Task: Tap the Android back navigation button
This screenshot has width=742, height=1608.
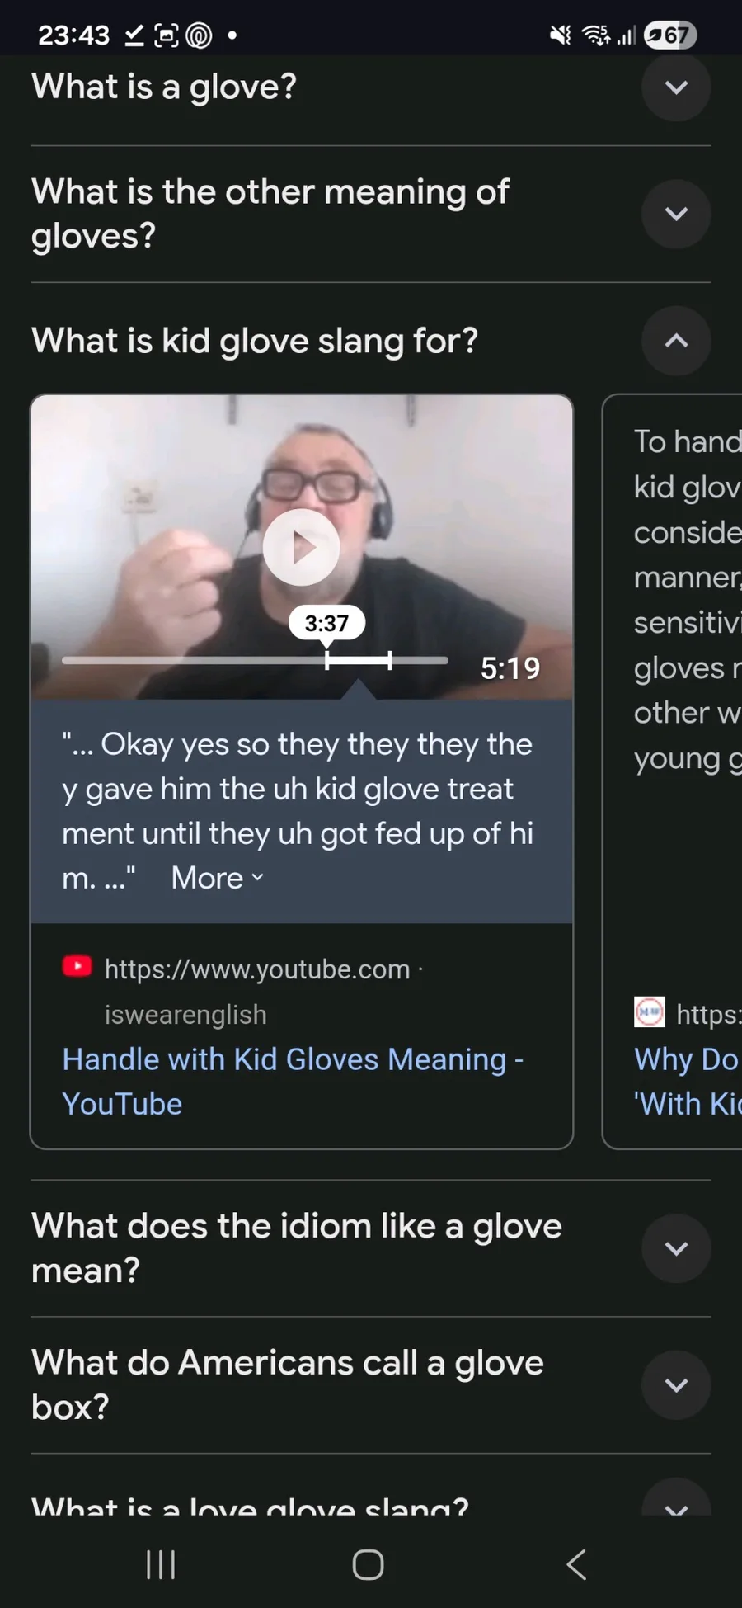Action: point(576,1564)
